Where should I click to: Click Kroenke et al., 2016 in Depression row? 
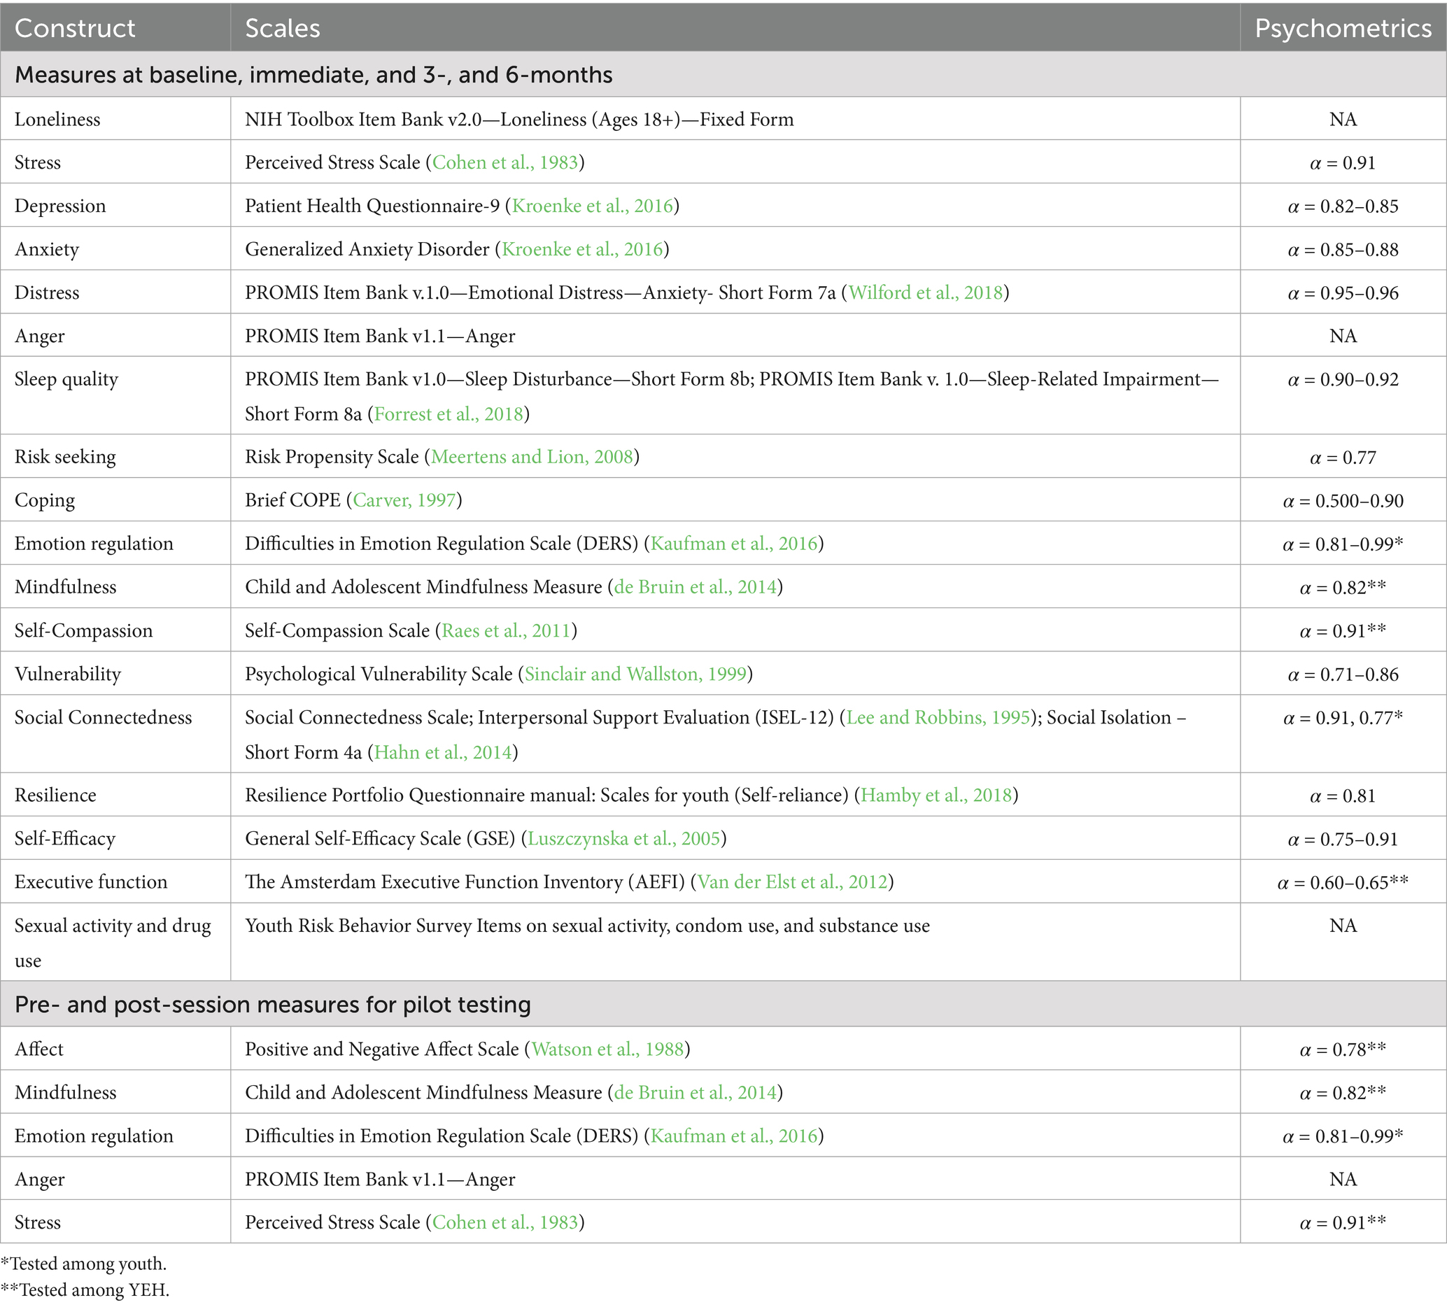click(x=592, y=206)
